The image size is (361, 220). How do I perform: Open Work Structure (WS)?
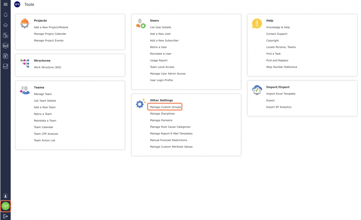[x=48, y=67]
